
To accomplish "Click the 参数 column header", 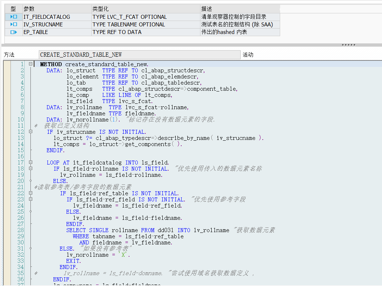I will [x=57, y=9].
